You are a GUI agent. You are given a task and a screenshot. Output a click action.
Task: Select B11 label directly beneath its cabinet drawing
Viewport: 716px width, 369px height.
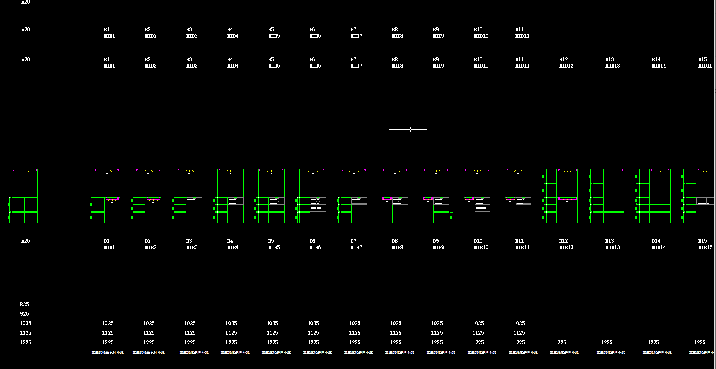519,241
